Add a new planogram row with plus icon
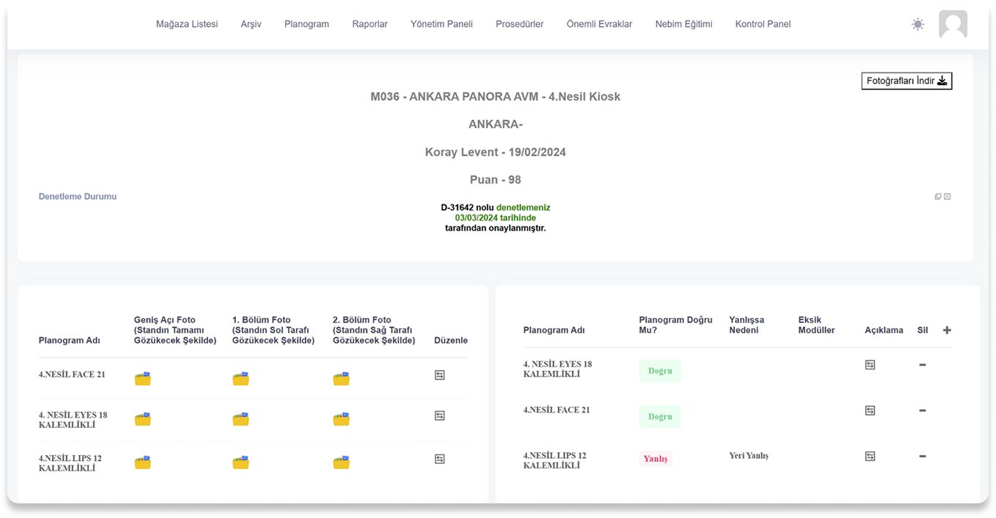 click(x=947, y=330)
